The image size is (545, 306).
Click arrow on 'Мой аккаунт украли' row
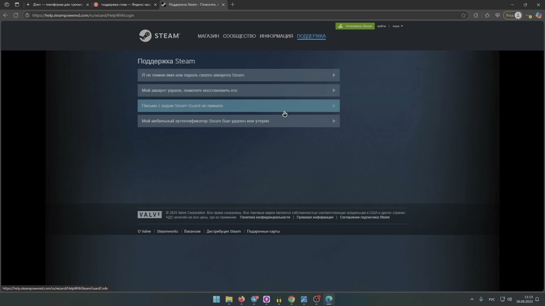tap(334, 91)
